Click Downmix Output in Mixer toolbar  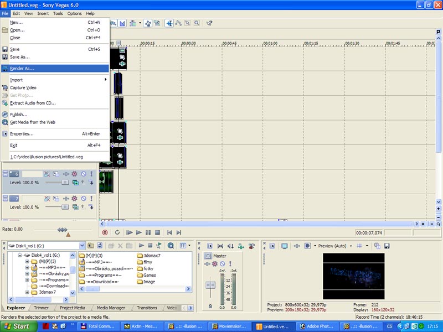coord(230,246)
